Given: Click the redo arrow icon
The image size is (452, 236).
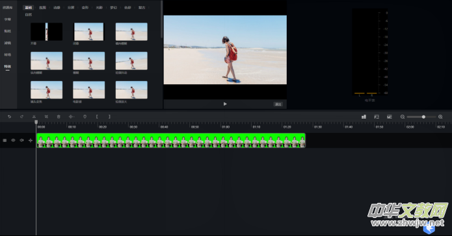Looking at the screenshot, I should 21,117.
